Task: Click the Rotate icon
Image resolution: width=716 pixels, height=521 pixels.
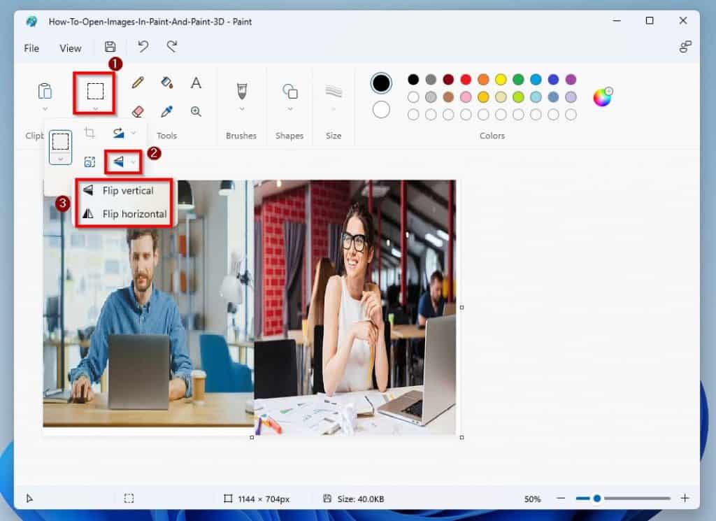Action: click(119, 133)
